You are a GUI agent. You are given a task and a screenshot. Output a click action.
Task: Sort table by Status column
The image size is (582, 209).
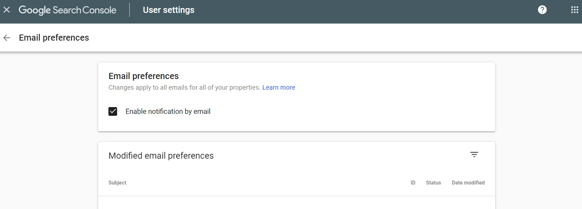[433, 183]
